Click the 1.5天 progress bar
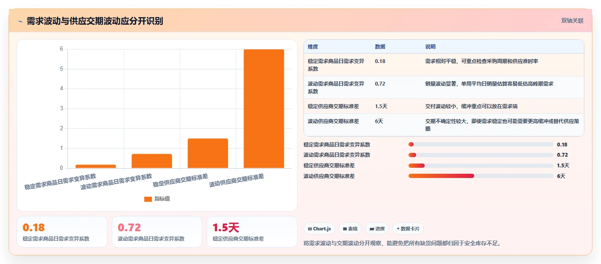601x264 pixels. [481, 166]
